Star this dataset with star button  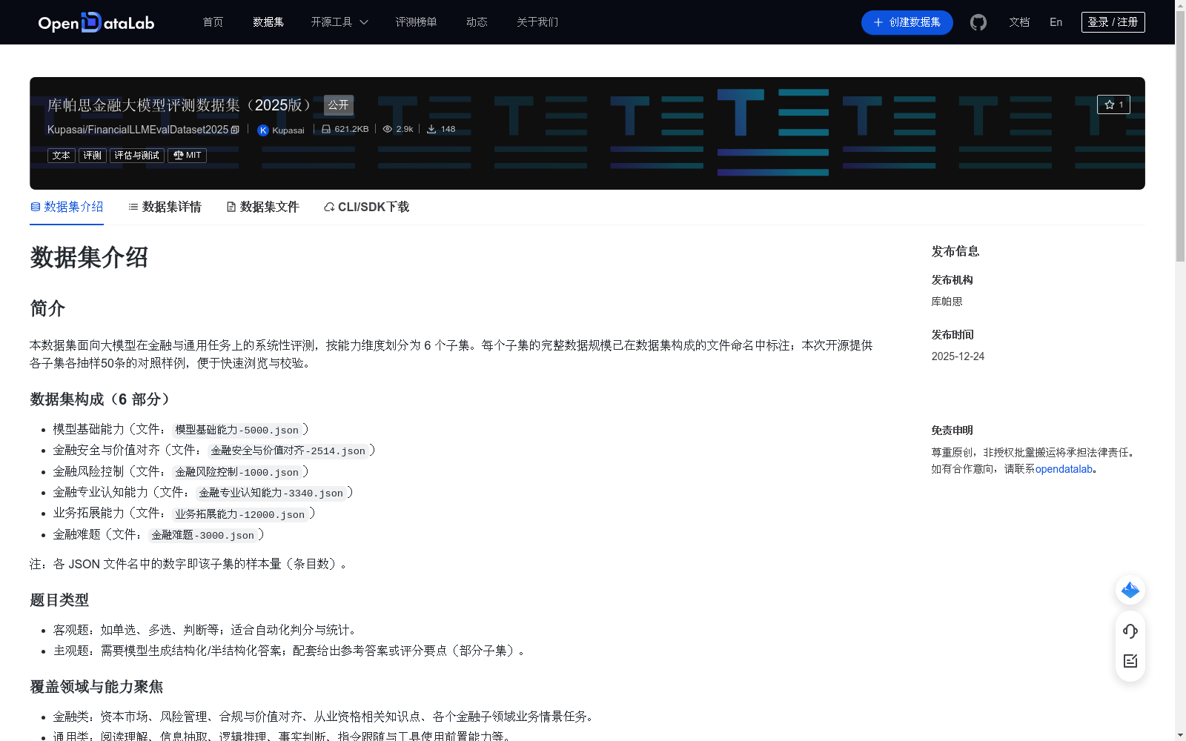tap(1113, 104)
